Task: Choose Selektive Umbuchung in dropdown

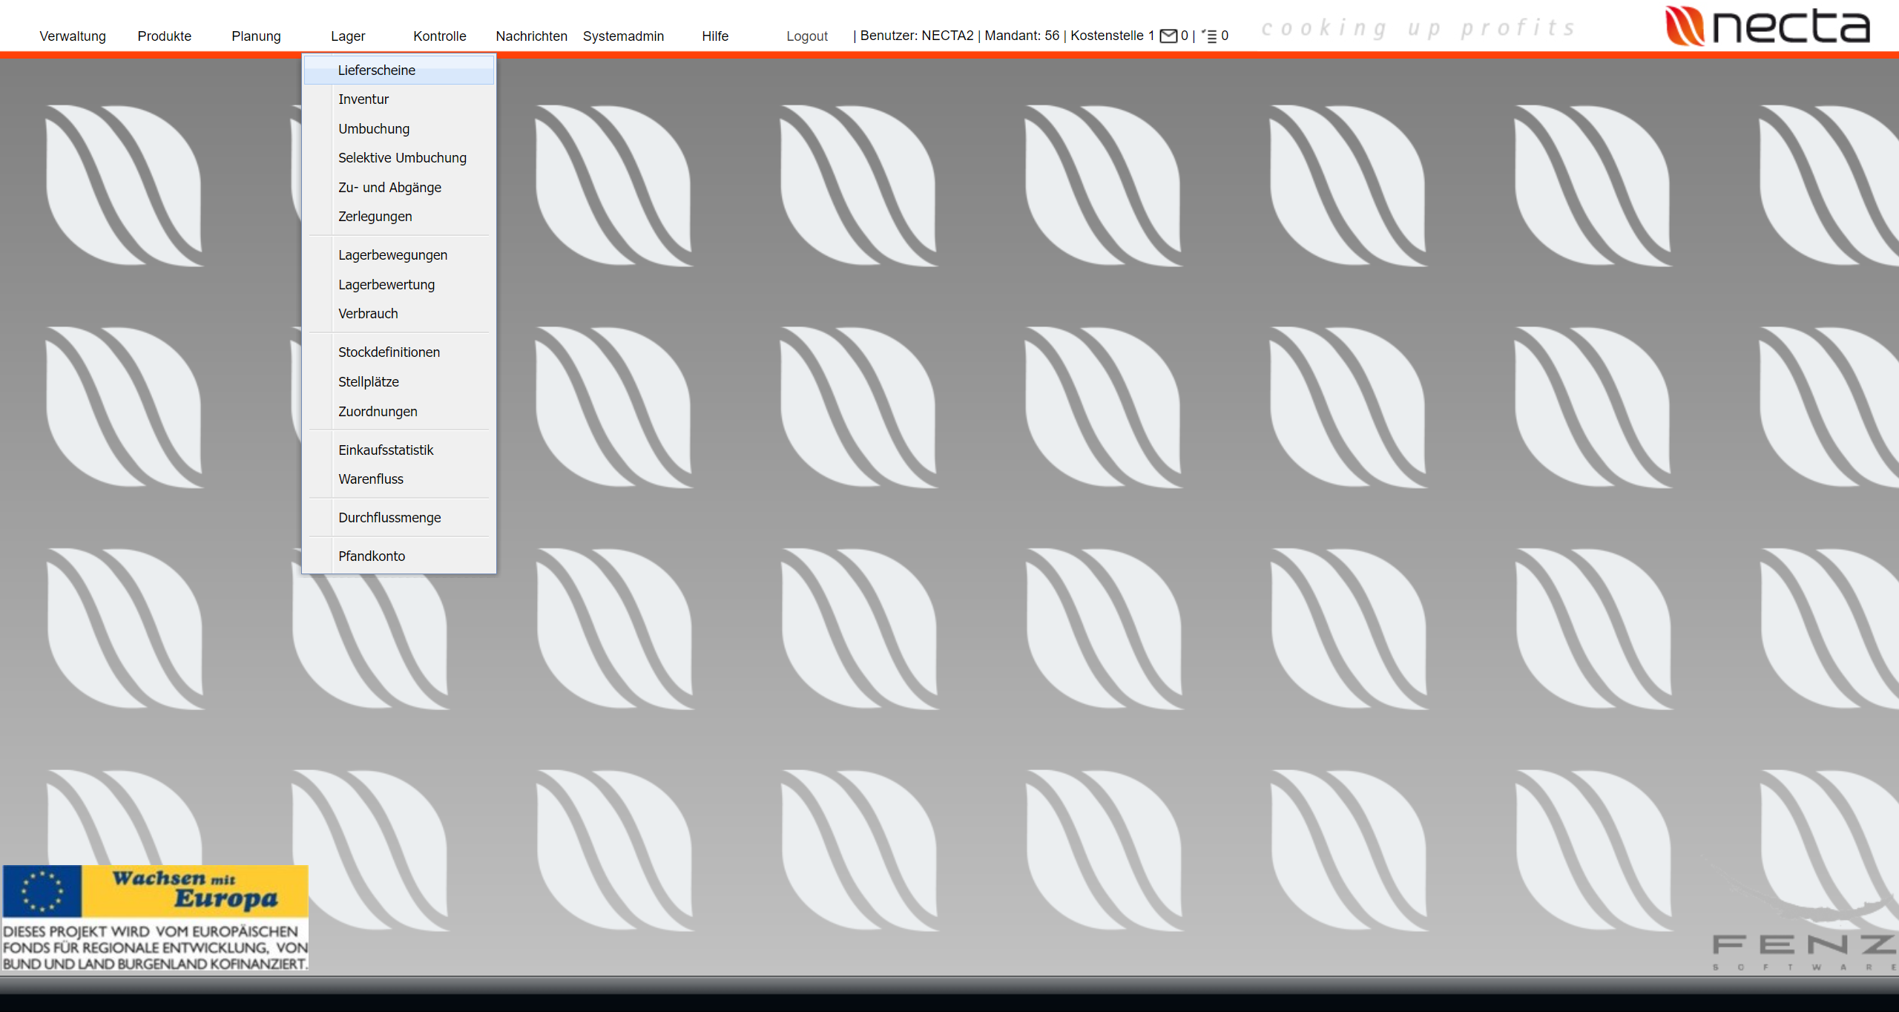Action: (402, 158)
